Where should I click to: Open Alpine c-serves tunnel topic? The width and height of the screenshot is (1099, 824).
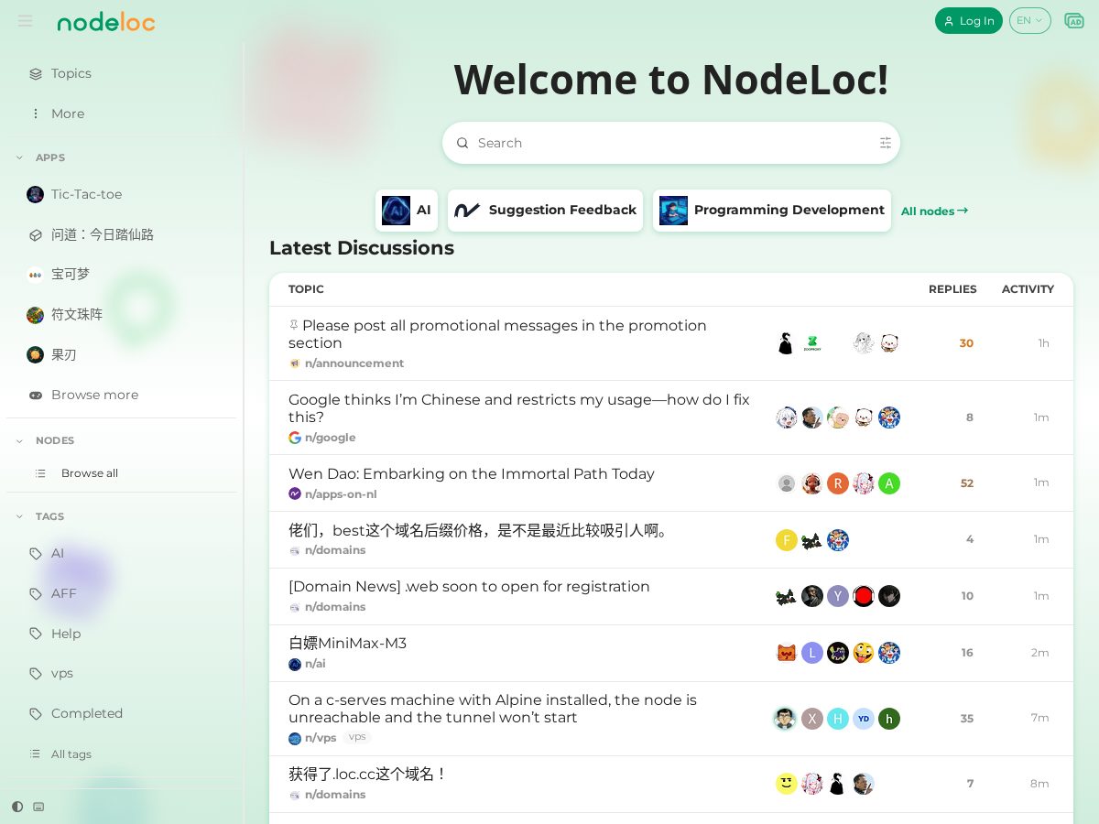[x=493, y=709]
